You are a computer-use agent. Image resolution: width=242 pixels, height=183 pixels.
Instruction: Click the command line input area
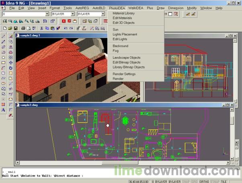(x=100, y=175)
